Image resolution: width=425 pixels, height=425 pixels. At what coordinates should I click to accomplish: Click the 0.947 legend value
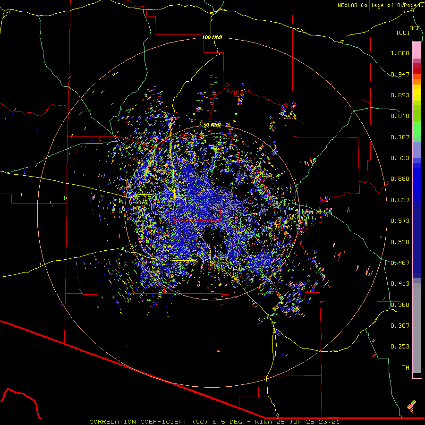click(x=400, y=74)
